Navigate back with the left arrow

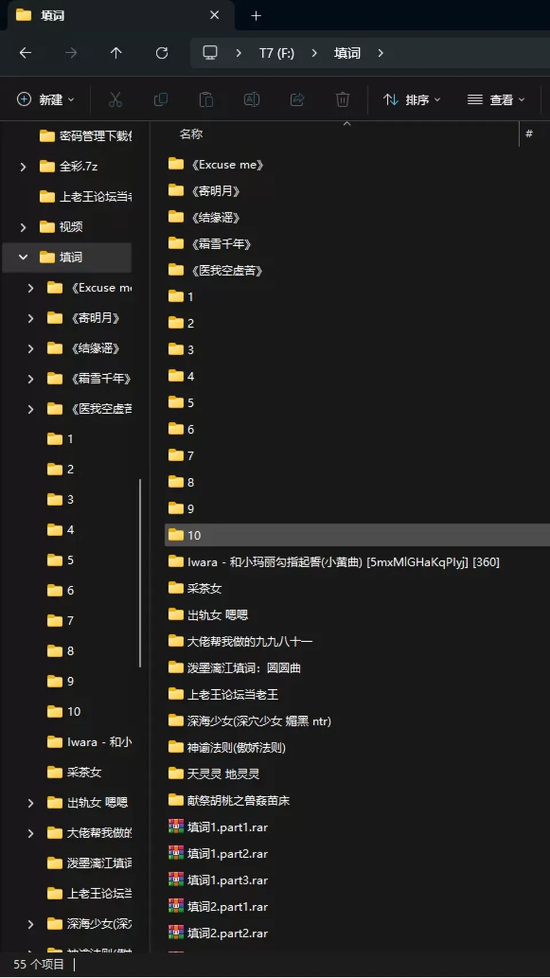[25, 53]
